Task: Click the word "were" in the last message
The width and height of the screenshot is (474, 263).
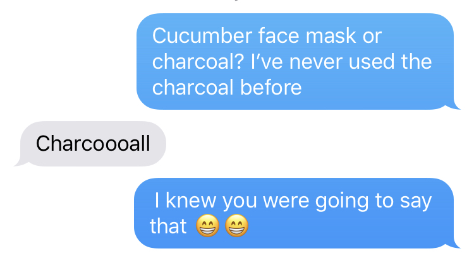Action: (x=286, y=201)
